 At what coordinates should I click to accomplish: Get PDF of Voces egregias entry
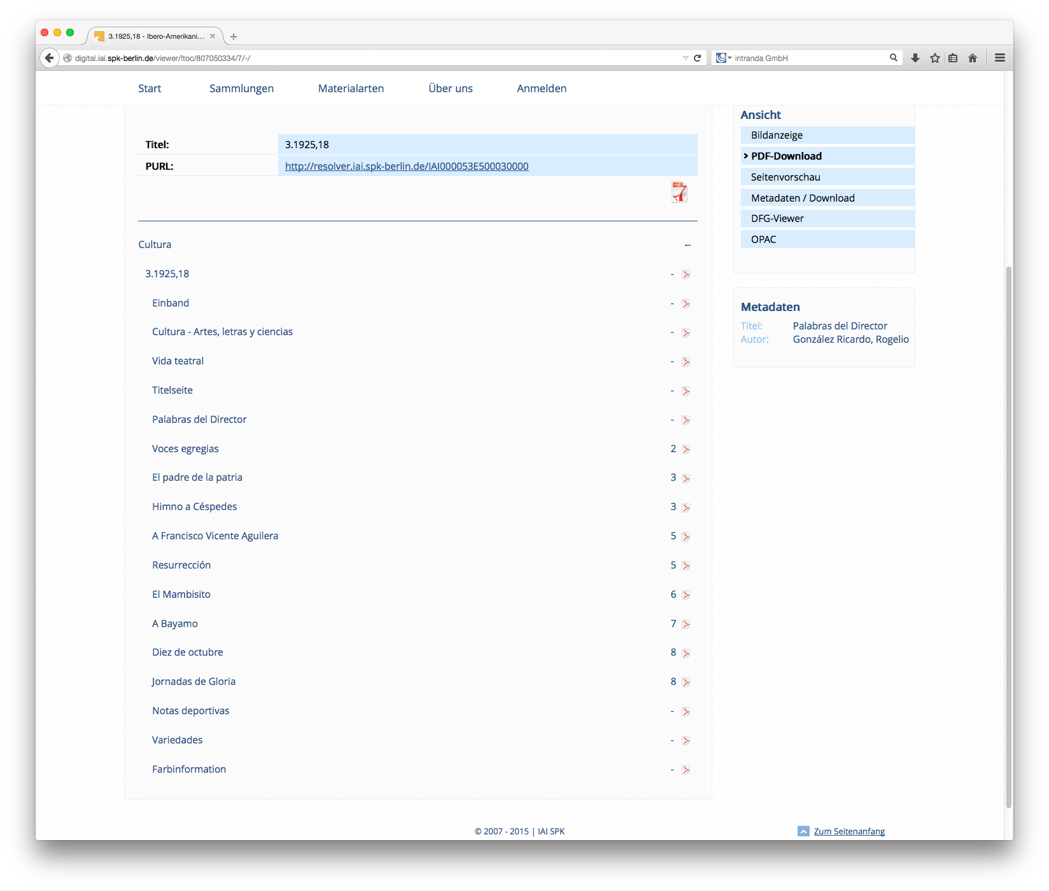686,450
